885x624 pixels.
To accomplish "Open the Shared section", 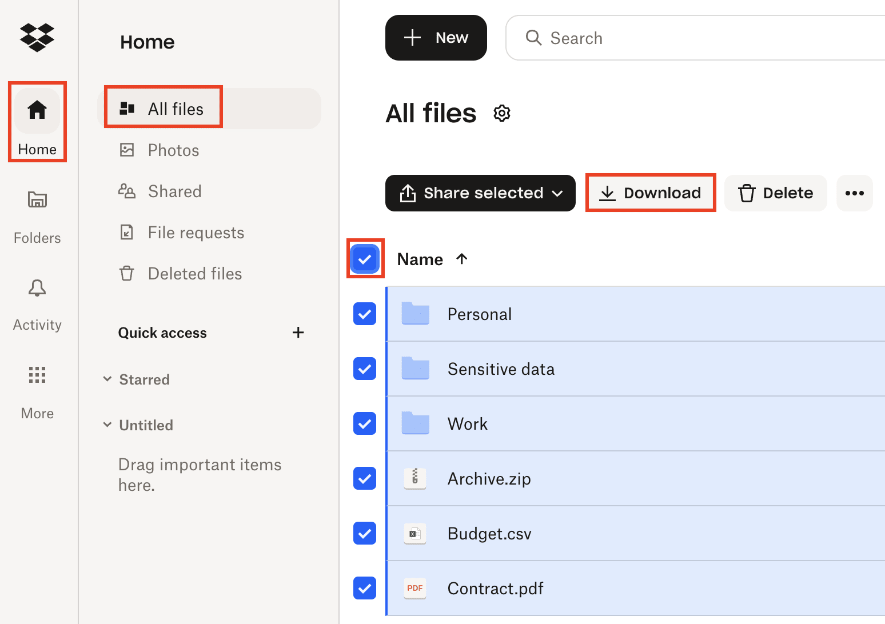I will [174, 191].
